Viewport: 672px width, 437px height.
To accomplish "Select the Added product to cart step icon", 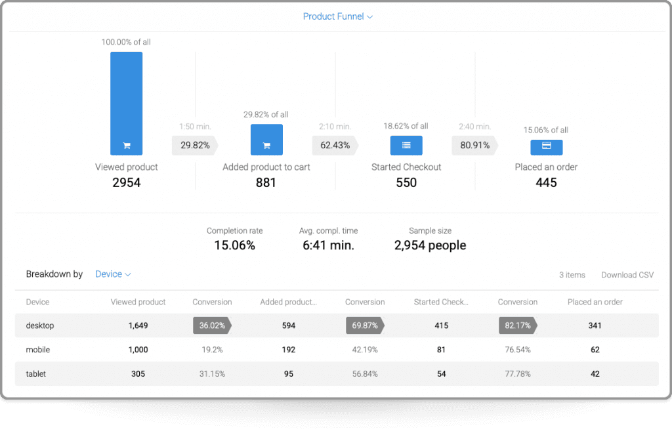I will [x=266, y=140].
